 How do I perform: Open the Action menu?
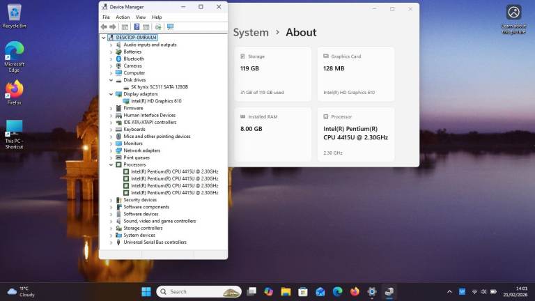click(123, 17)
